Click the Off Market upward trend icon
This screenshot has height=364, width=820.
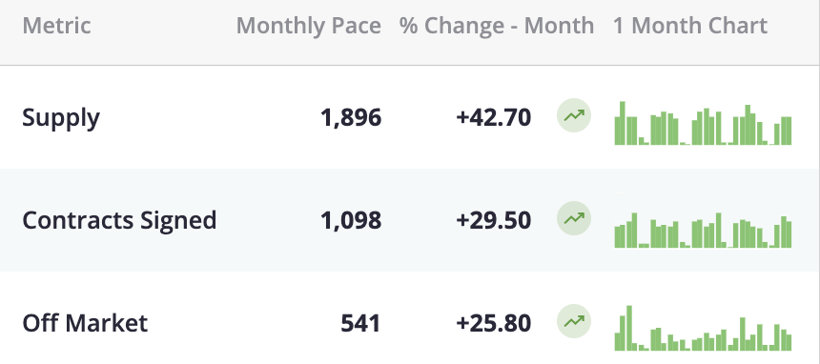click(574, 321)
